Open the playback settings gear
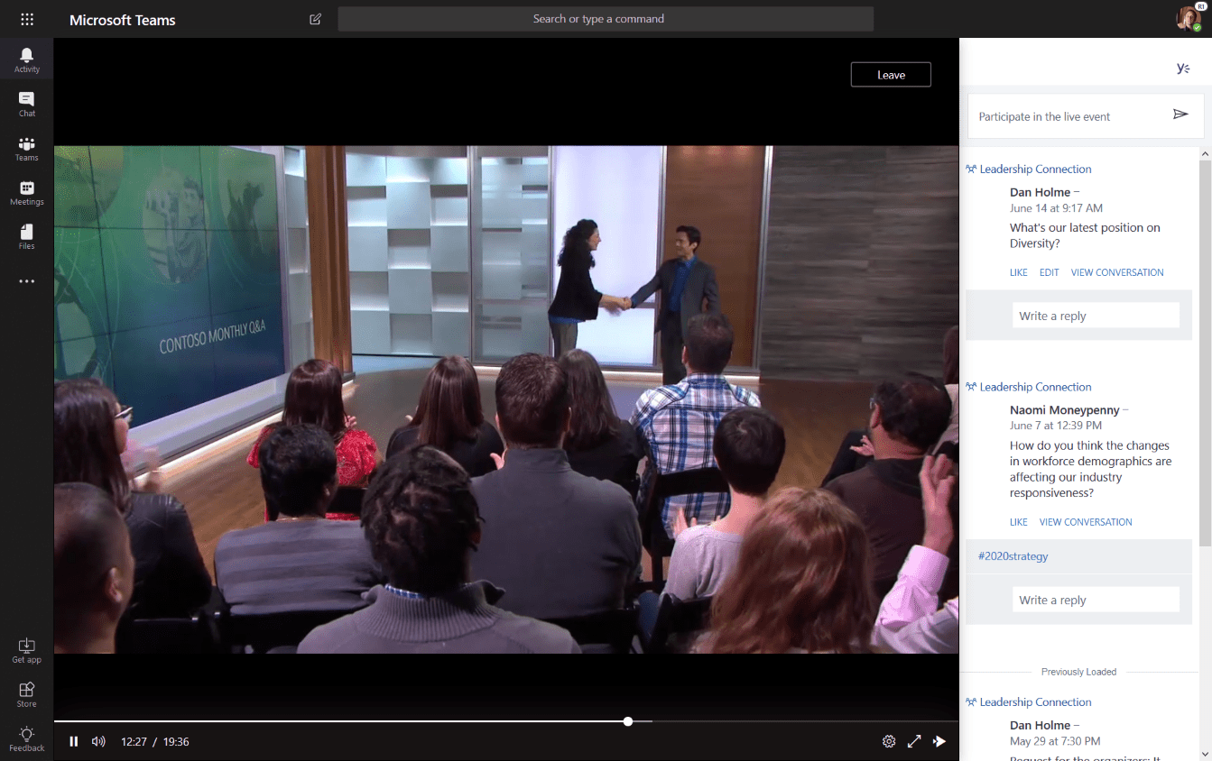The width and height of the screenshot is (1212, 761). pyautogui.click(x=889, y=740)
